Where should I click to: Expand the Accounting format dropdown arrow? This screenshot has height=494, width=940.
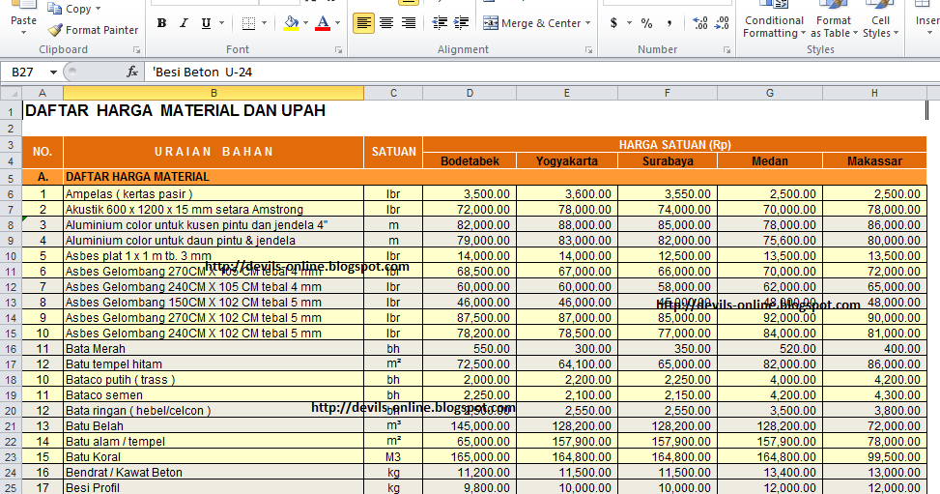630,23
